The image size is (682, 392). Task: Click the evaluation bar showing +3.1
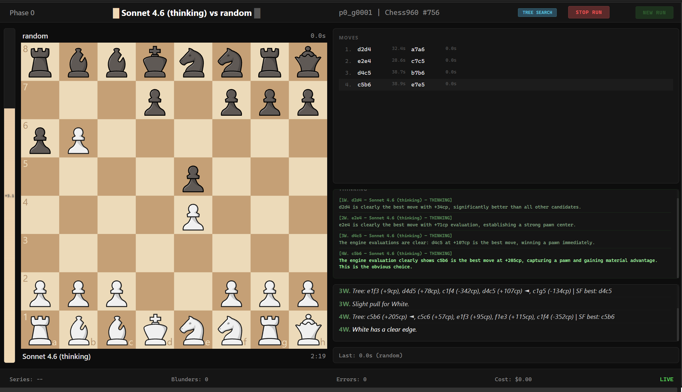[9, 196]
